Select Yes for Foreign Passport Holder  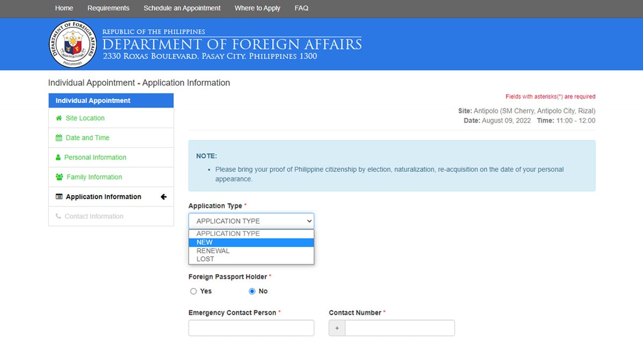[193, 291]
